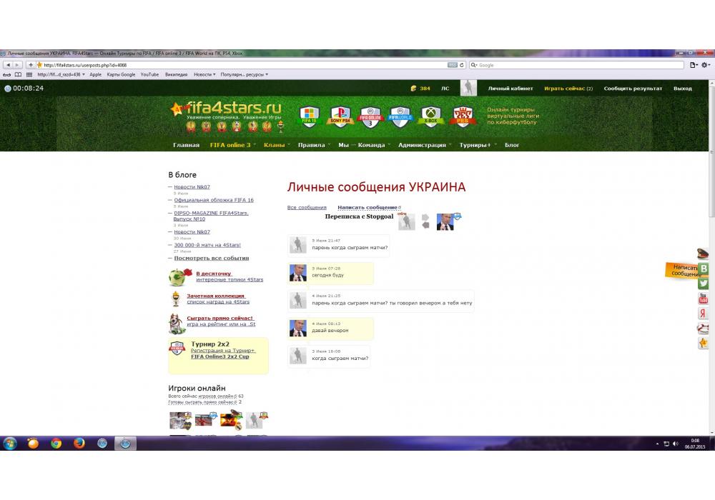Click the Stopgoal avatar in conversation header
The image size is (715, 500).
[x=406, y=221]
